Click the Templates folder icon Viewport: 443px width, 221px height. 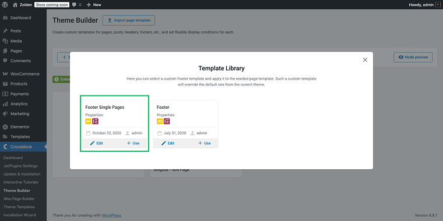coord(5,137)
